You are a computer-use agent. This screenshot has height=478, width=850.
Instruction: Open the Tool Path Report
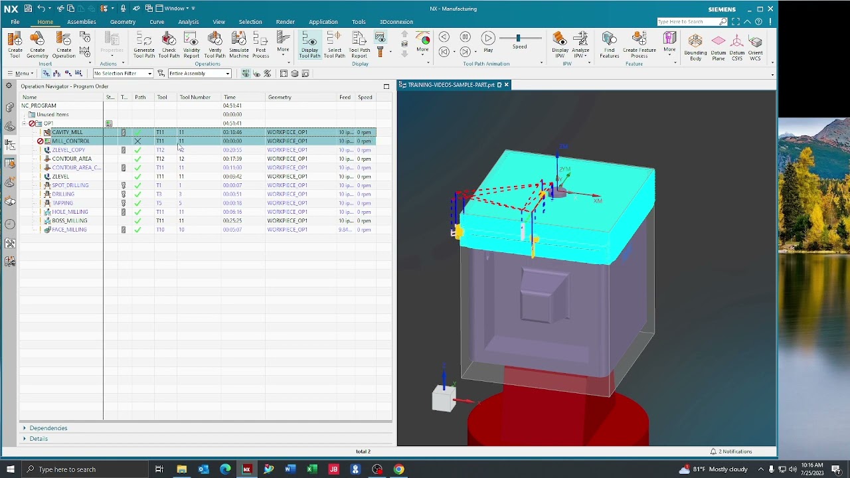pyautogui.click(x=359, y=44)
